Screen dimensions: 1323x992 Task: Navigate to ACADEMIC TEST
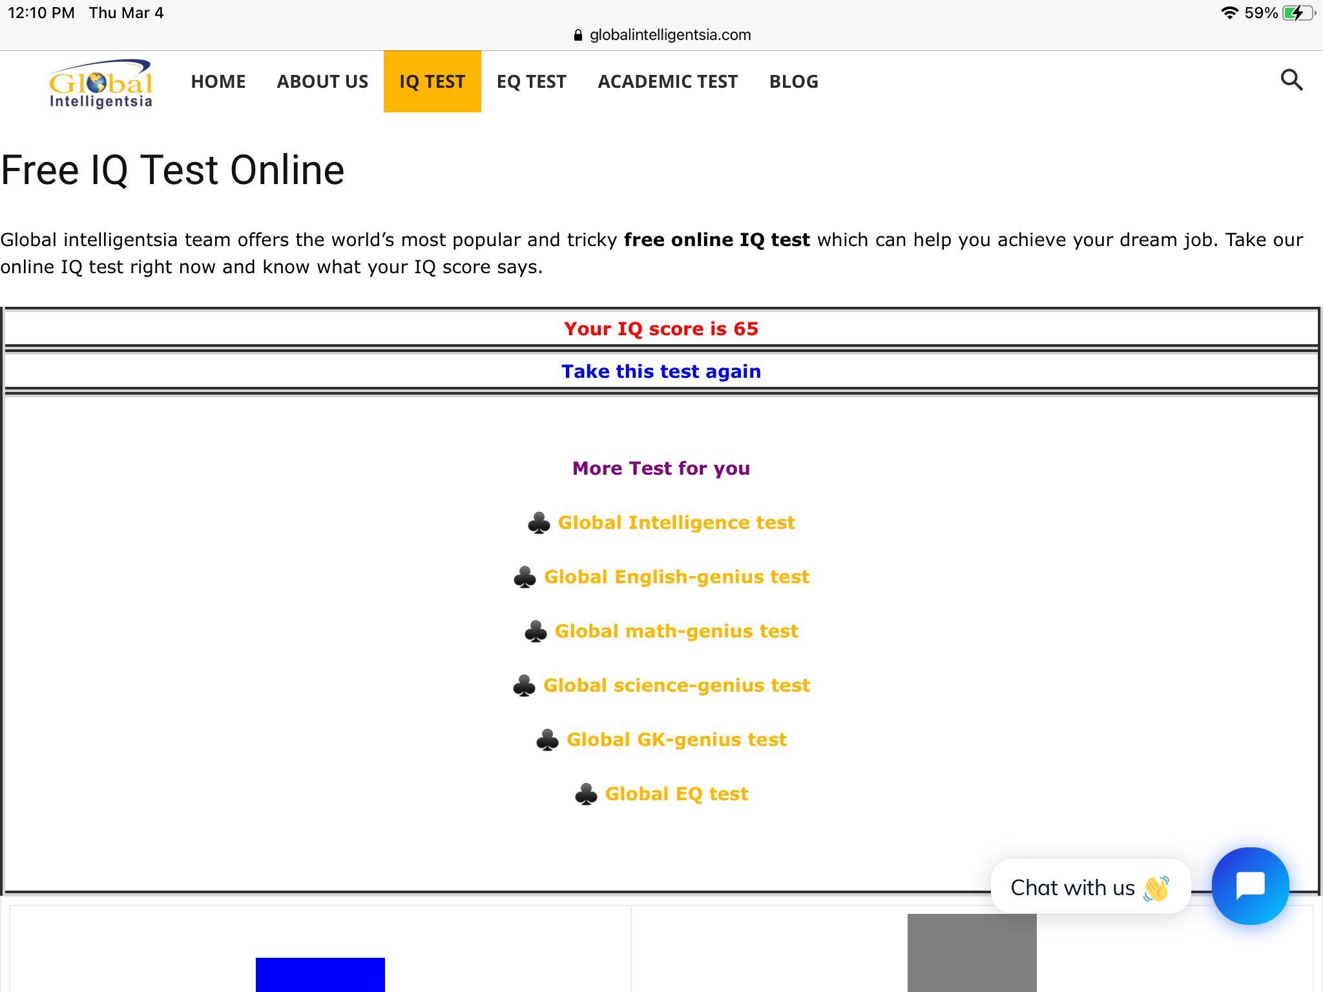pyautogui.click(x=667, y=81)
